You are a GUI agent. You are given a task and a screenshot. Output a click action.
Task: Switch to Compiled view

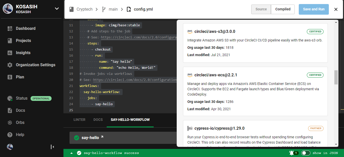(x=283, y=9)
